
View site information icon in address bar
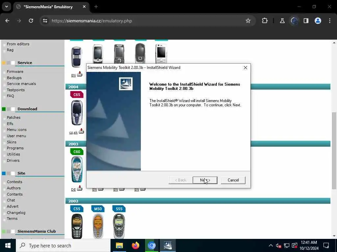45,21
